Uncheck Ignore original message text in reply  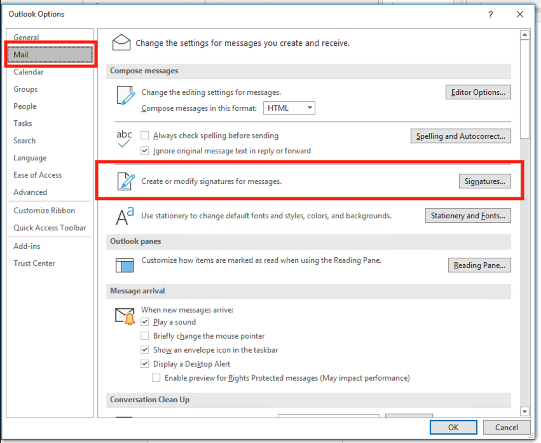tap(145, 151)
